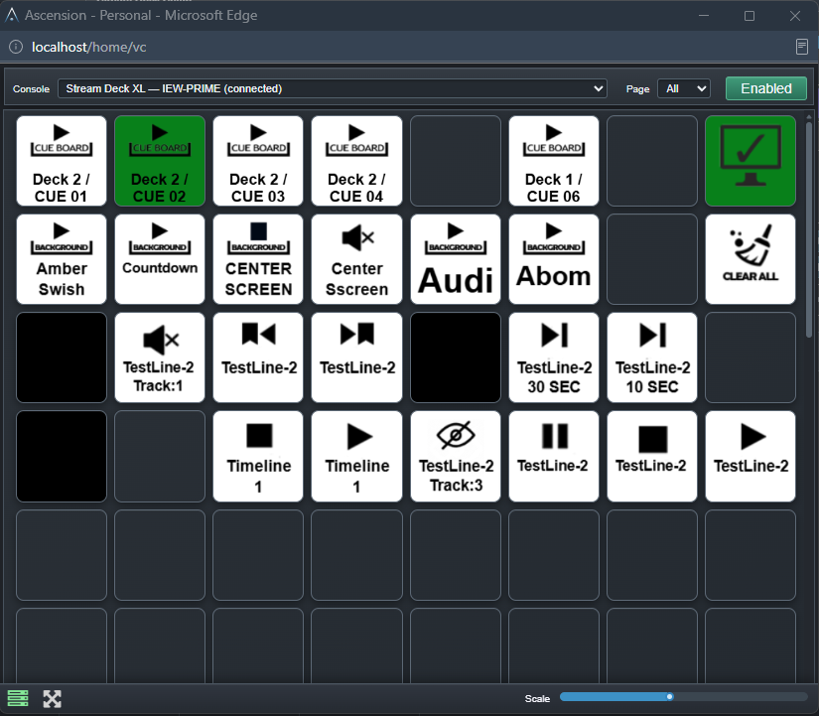Viewport: 819px width, 716px height.
Task: Click the empty key between CUE 04 and CUE 06
Action: click(x=456, y=161)
